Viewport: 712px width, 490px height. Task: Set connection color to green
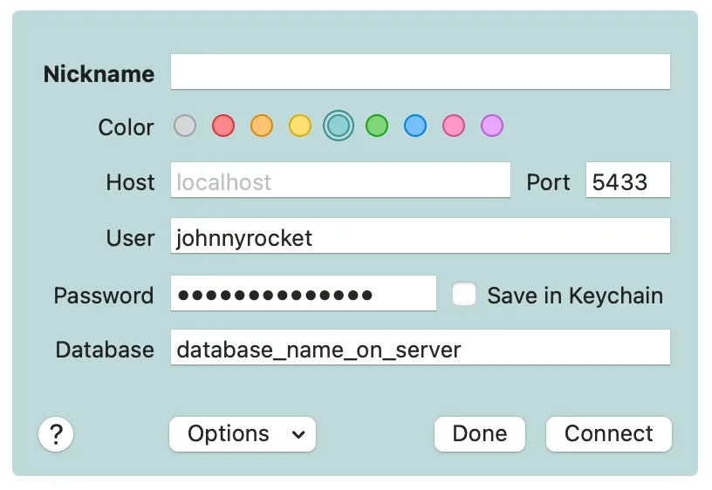[377, 126]
